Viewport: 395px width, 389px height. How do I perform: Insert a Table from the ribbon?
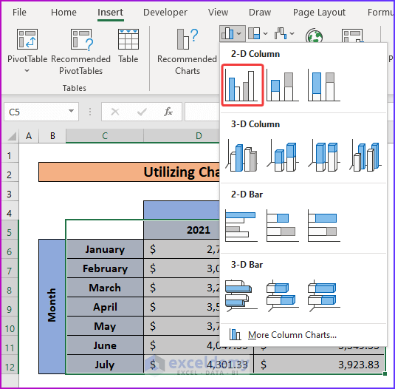[128, 46]
